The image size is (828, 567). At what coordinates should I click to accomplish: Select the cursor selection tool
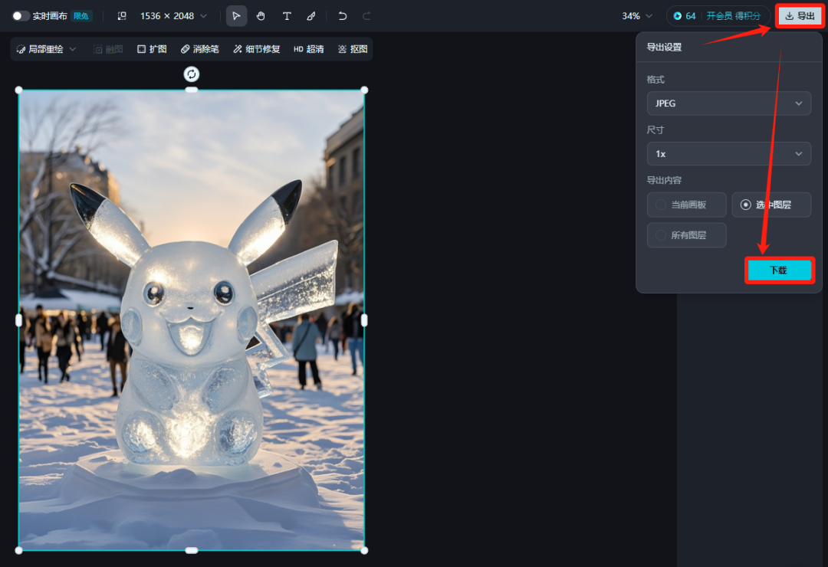[x=236, y=15]
